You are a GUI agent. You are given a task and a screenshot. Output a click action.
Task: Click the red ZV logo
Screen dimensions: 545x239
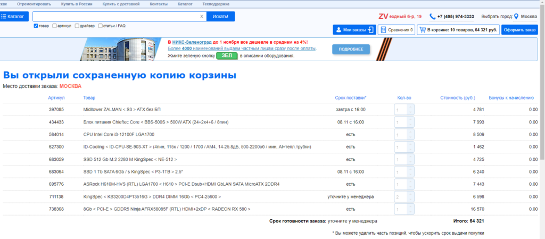click(383, 17)
